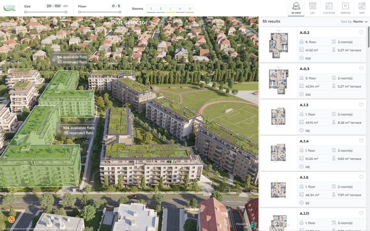Select plot with 104 available flats label

pyautogui.click(x=76, y=130)
